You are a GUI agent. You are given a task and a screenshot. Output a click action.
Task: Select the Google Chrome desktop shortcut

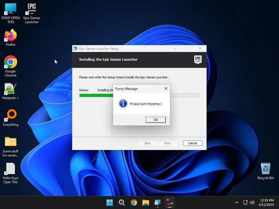pos(11,66)
